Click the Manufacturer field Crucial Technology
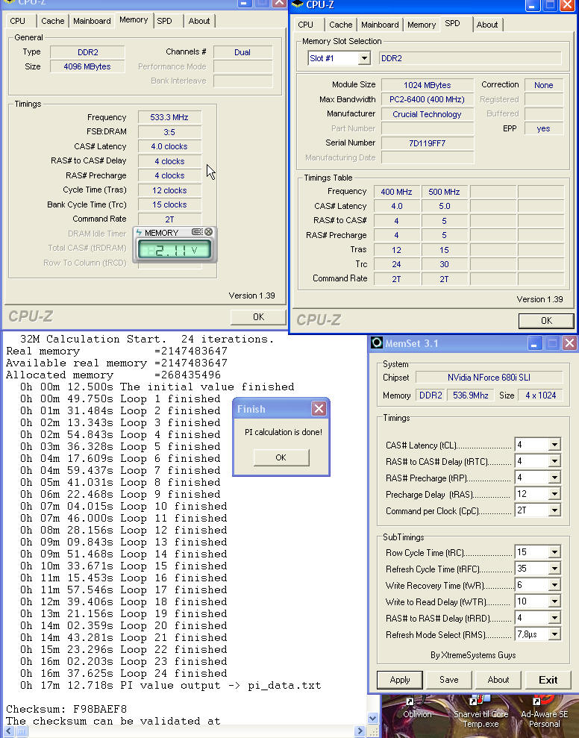This screenshot has height=738, width=579. pyautogui.click(x=427, y=114)
